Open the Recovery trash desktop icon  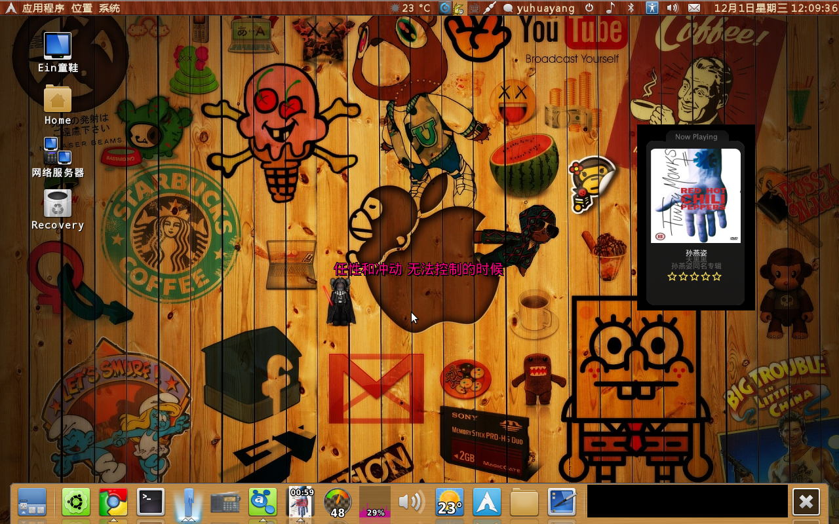point(58,210)
